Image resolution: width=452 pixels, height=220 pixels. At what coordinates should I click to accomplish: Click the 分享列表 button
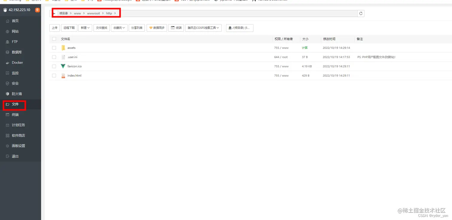[x=137, y=28]
